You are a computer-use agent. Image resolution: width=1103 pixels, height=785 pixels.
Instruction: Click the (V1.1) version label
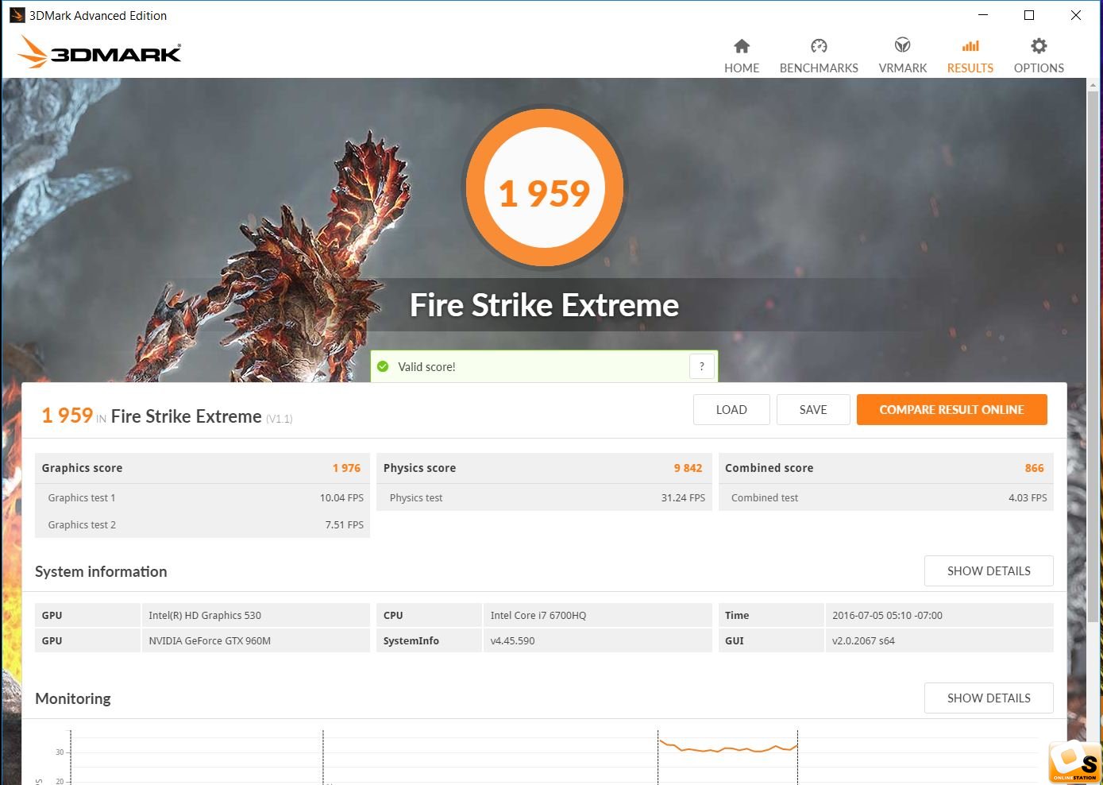pos(279,419)
